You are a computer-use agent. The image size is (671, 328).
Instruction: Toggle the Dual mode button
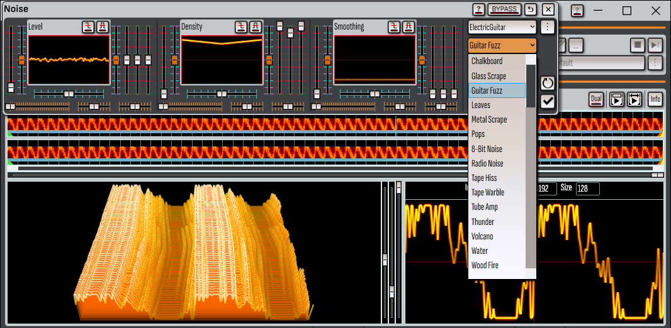(595, 99)
